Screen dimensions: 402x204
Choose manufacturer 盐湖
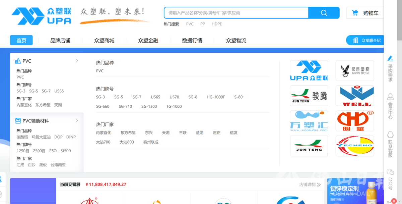tap(200, 133)
